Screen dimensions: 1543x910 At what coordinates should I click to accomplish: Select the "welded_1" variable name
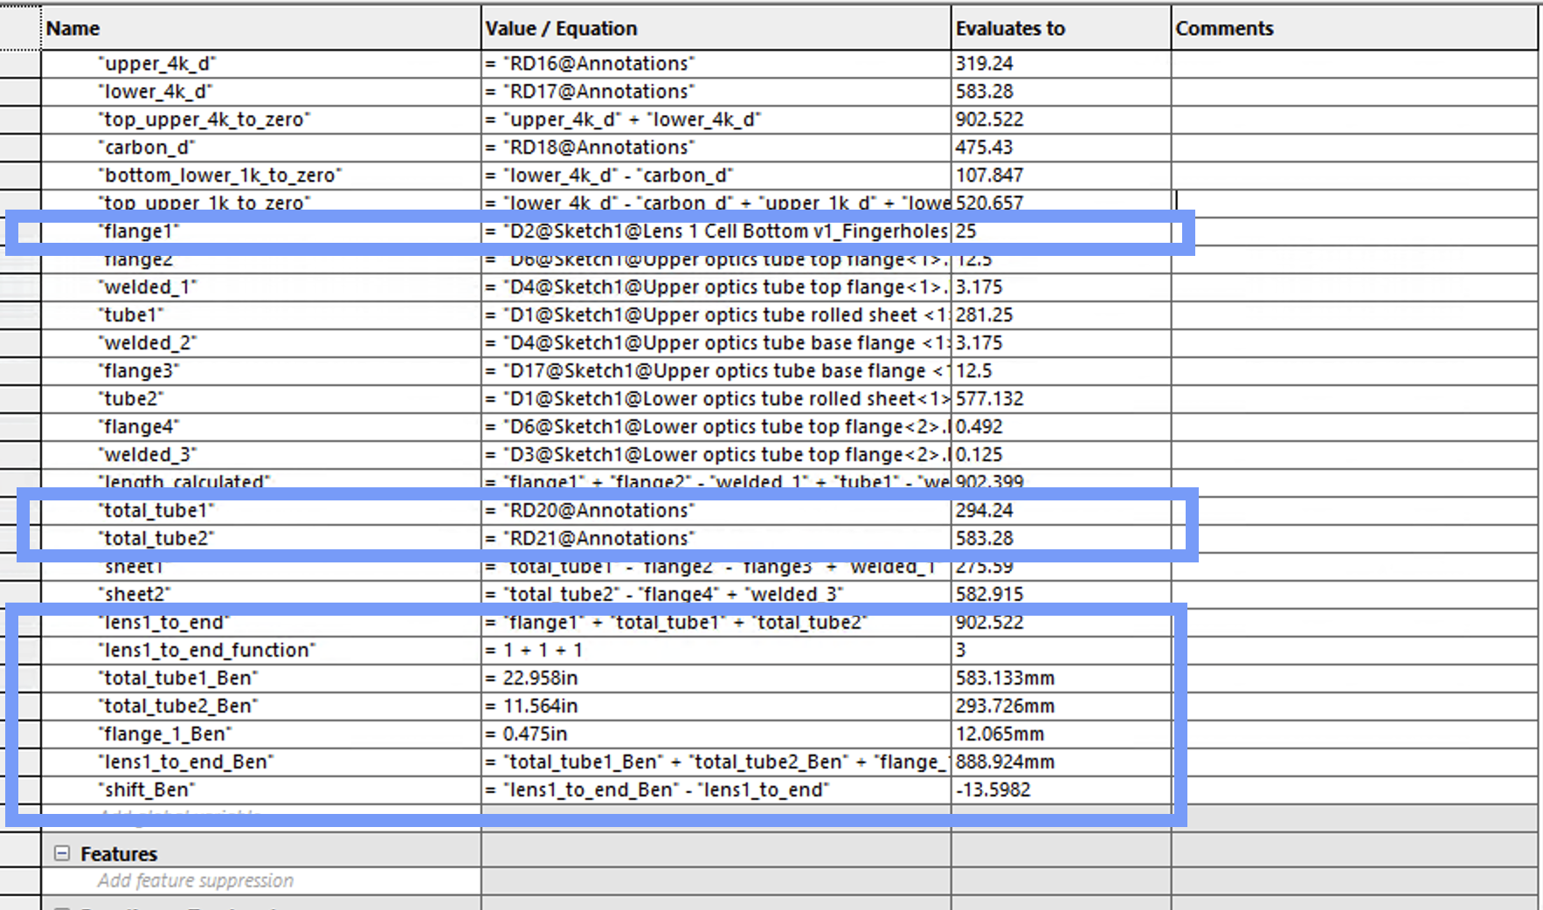(148, 287)
